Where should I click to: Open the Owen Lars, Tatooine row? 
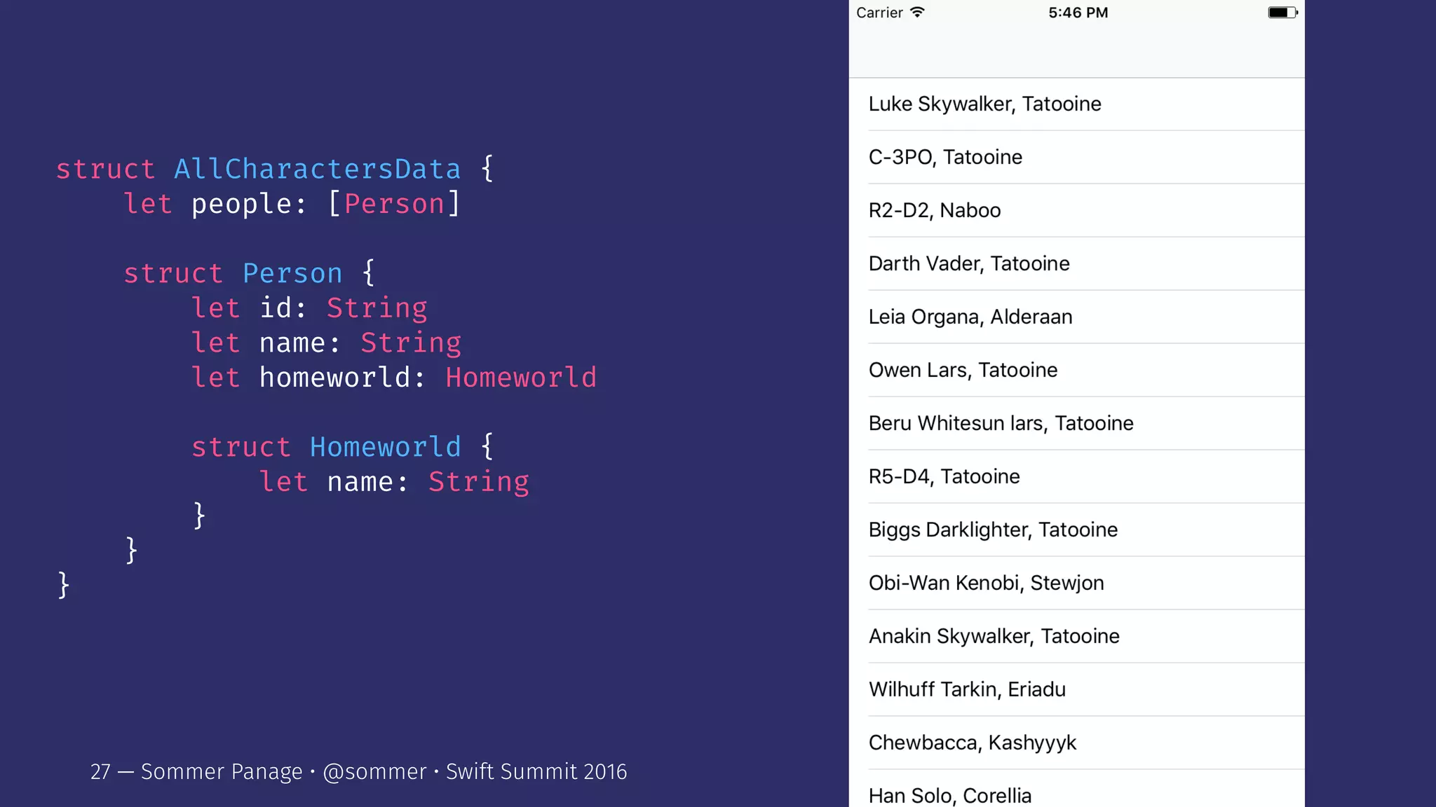pyautogui.click(x=1077, y=371)
